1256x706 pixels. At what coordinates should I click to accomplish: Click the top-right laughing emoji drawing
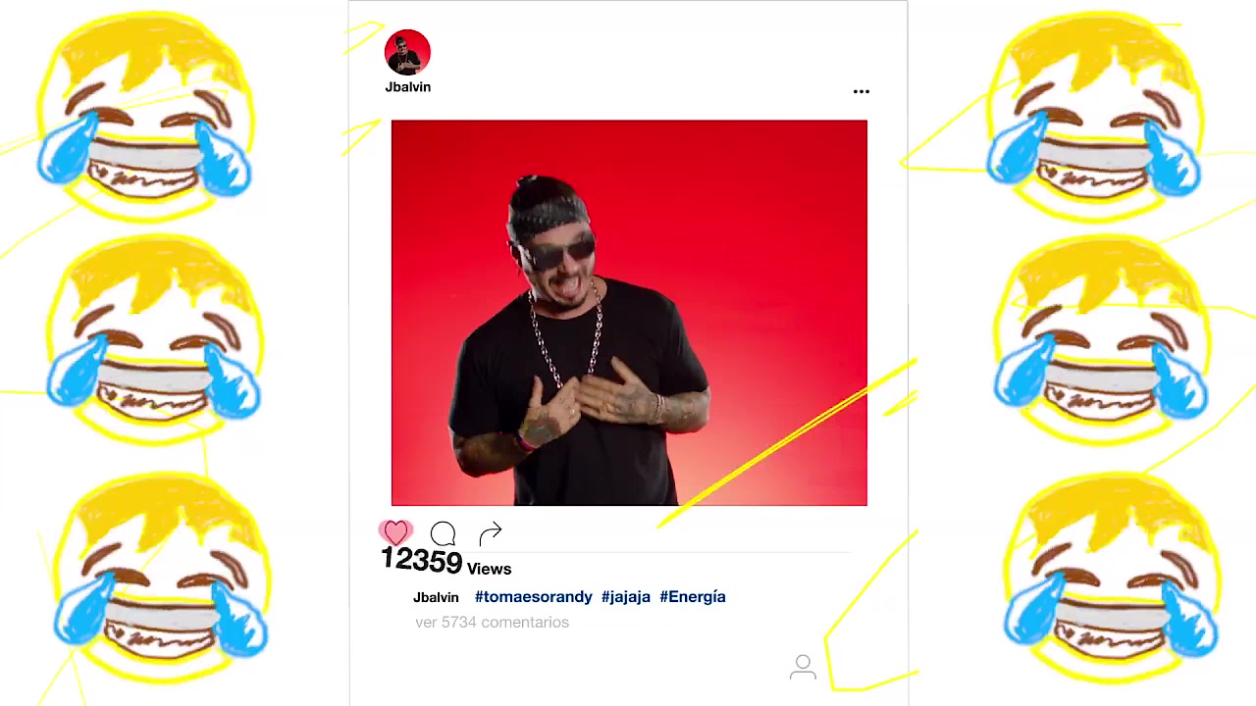(x=1094, y=116)
